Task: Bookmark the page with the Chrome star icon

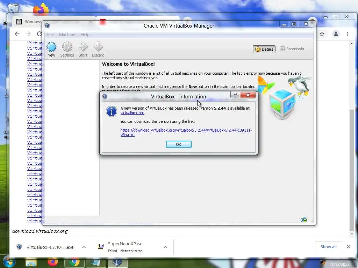Action: [x=322, y=34]
